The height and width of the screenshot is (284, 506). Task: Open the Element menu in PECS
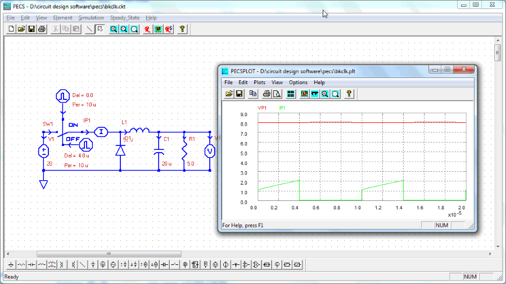pos(62,18)
